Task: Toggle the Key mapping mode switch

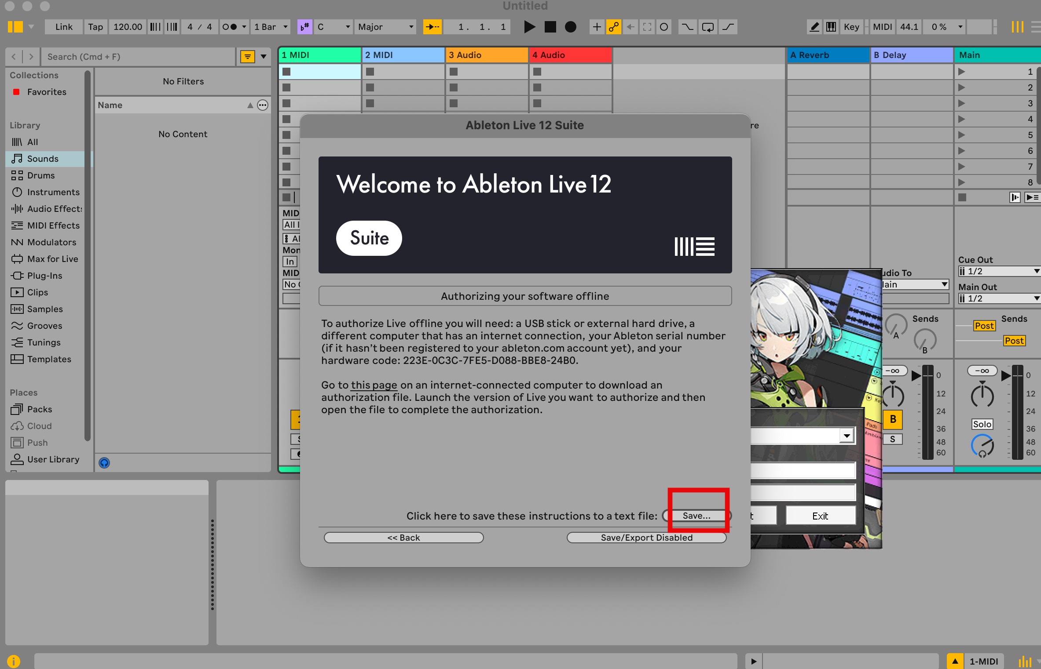Action: pos(851,27)
